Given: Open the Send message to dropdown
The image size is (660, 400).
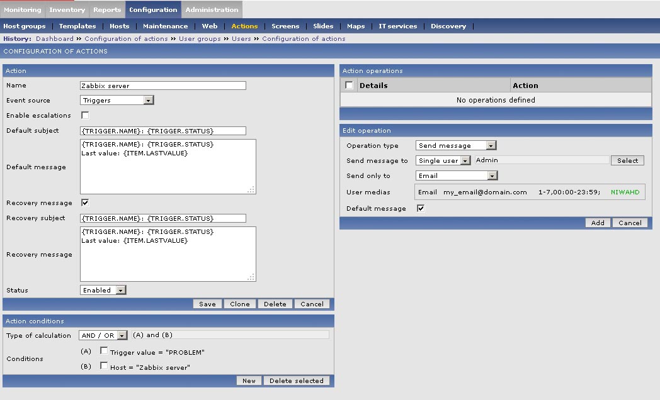Looking at the screenshot, I should 443,160.
